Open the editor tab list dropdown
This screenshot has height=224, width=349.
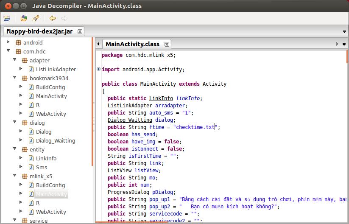(344, 44)
